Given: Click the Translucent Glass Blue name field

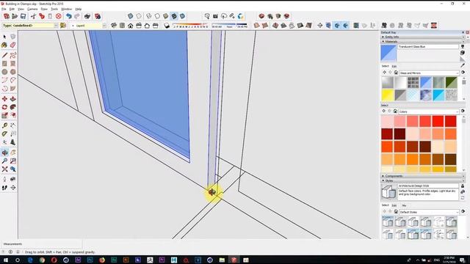Looking at the screenshot, I should [x=428, y=47].
